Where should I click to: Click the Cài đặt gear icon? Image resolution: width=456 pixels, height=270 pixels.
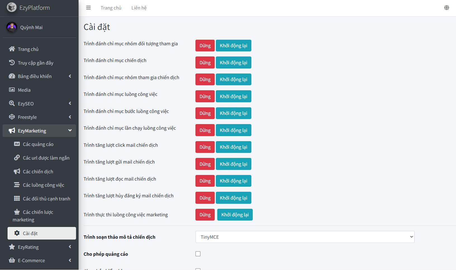tap(17, 233)
